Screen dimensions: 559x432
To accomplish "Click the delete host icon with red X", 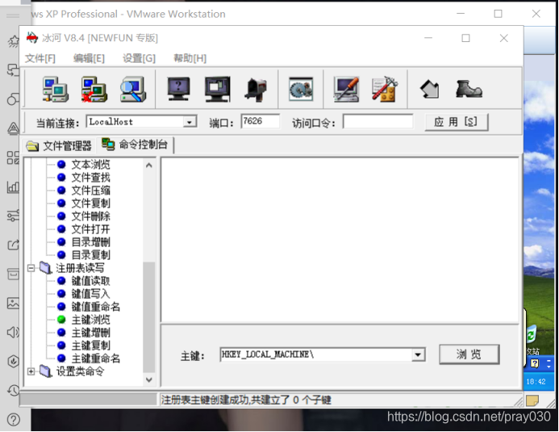I will (94, 89).
